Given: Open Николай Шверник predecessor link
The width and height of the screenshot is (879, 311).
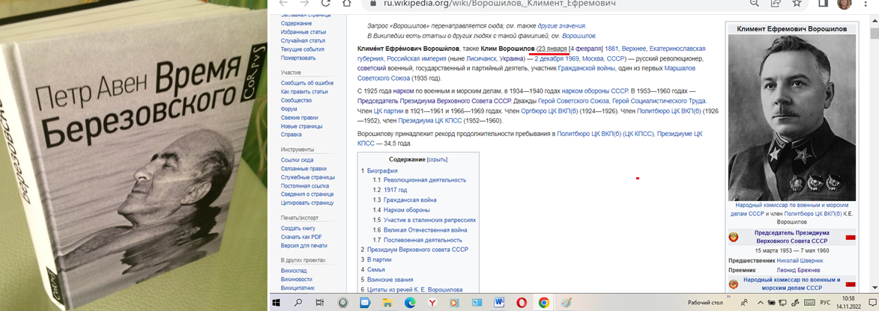Looking at the screenshot, I should coord(800,260).
